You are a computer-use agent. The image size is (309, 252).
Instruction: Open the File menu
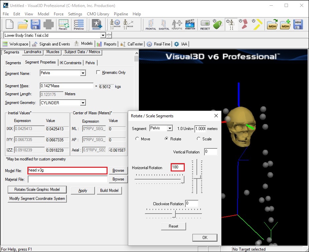[x=6, y=14]
